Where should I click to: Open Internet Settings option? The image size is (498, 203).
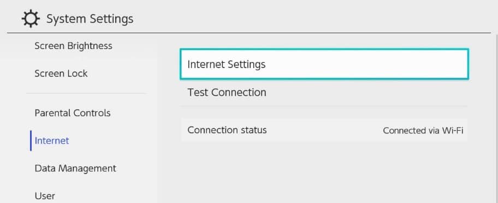(x=324, y=64)
